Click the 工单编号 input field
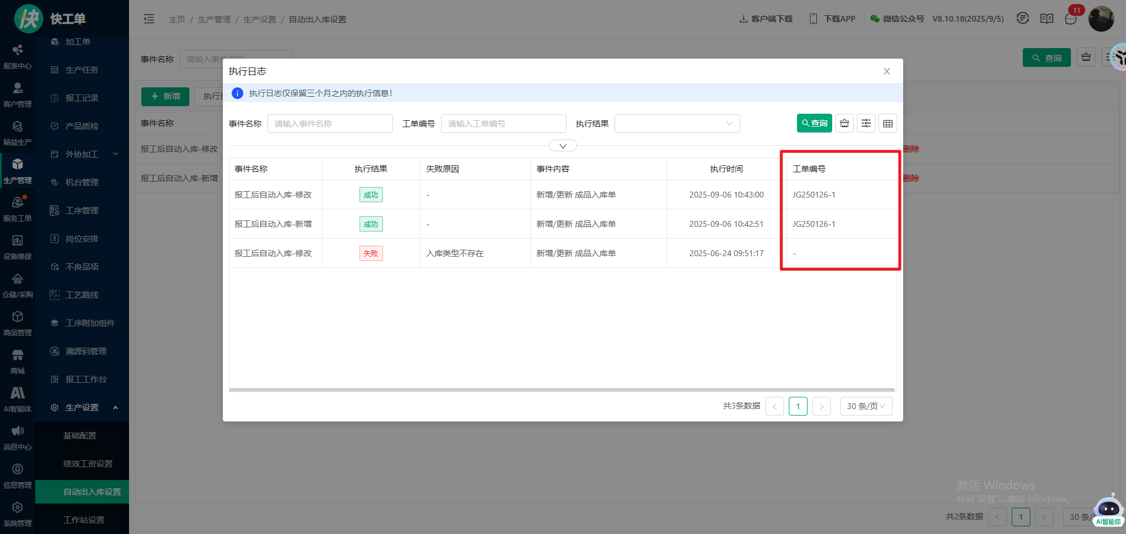Viewport: 1126px width, 534px height. (503, 124)
